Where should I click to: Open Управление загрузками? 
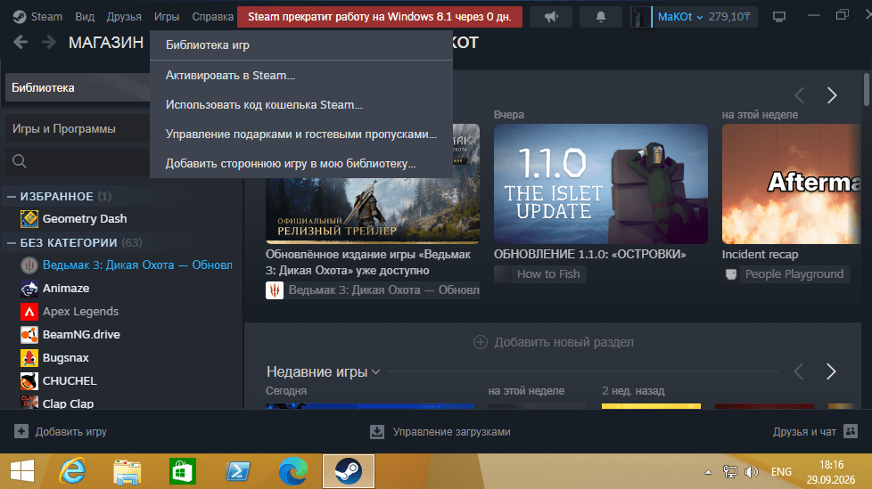pyautogui.click(x=440, y=432)
